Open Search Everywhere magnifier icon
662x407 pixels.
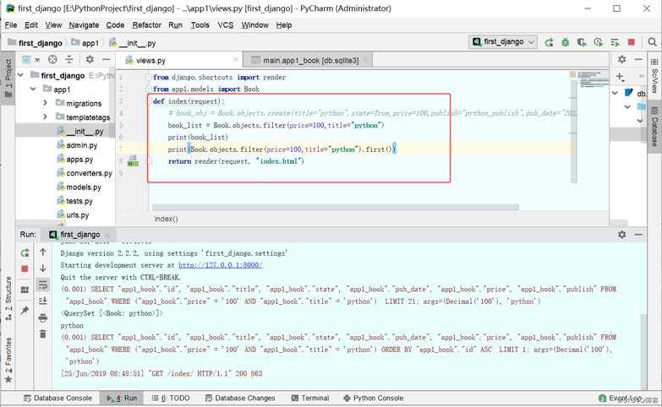coord(652,42)
